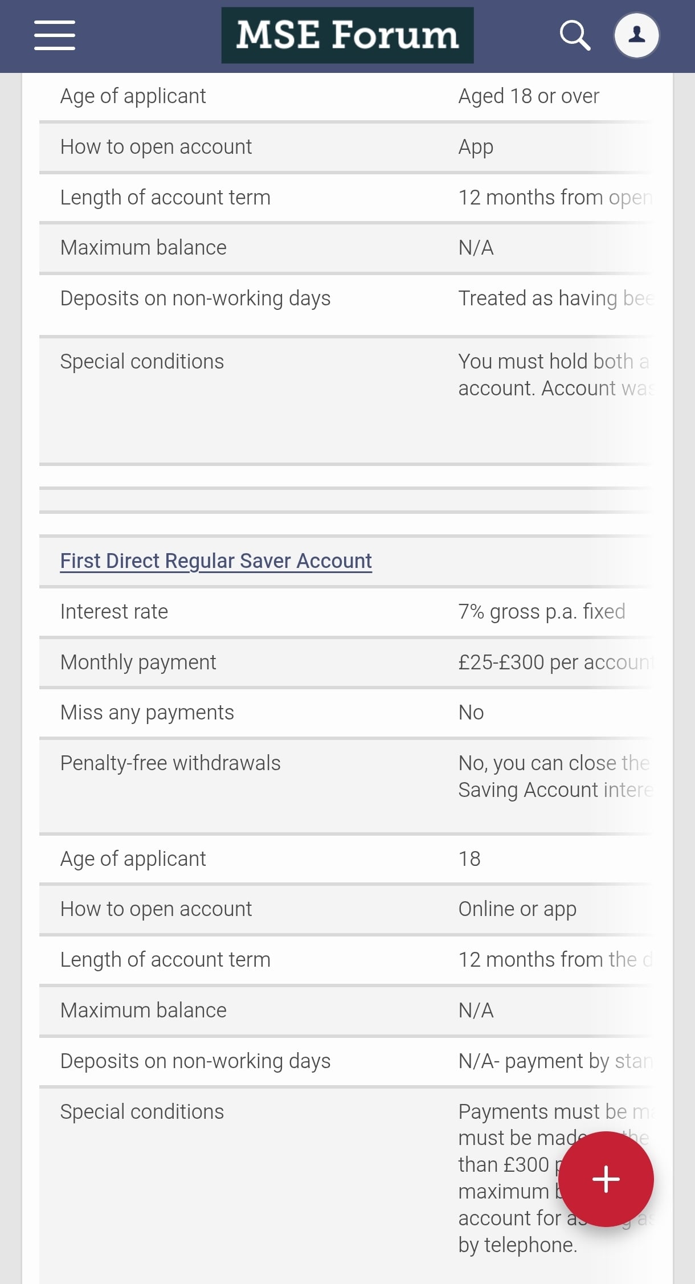This screenshot has width=695, height=1284.
Task: Open First Direct Regular Saver Account link
Action: click(216, 561)
